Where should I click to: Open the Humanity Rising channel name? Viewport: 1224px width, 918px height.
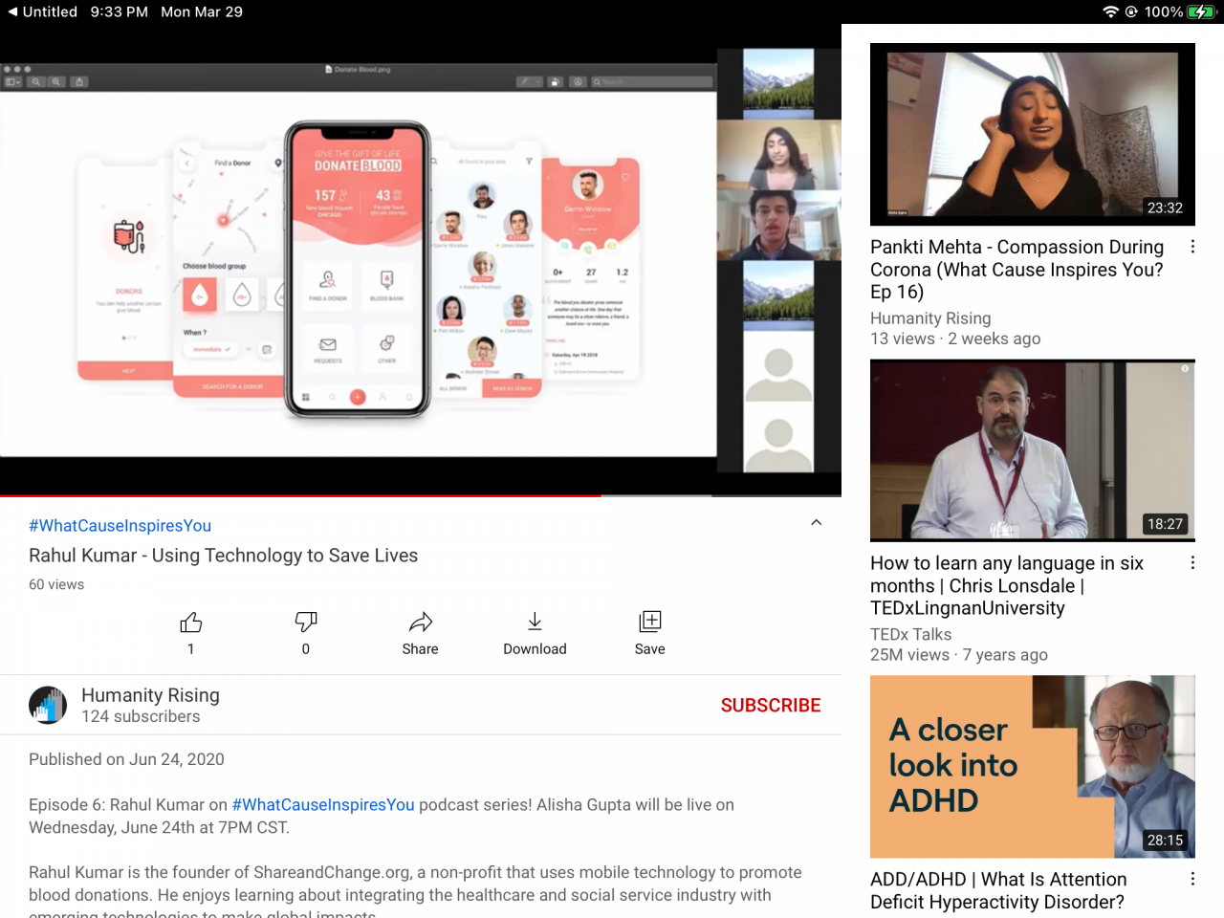pyautogui.click(x=150, y=695)
